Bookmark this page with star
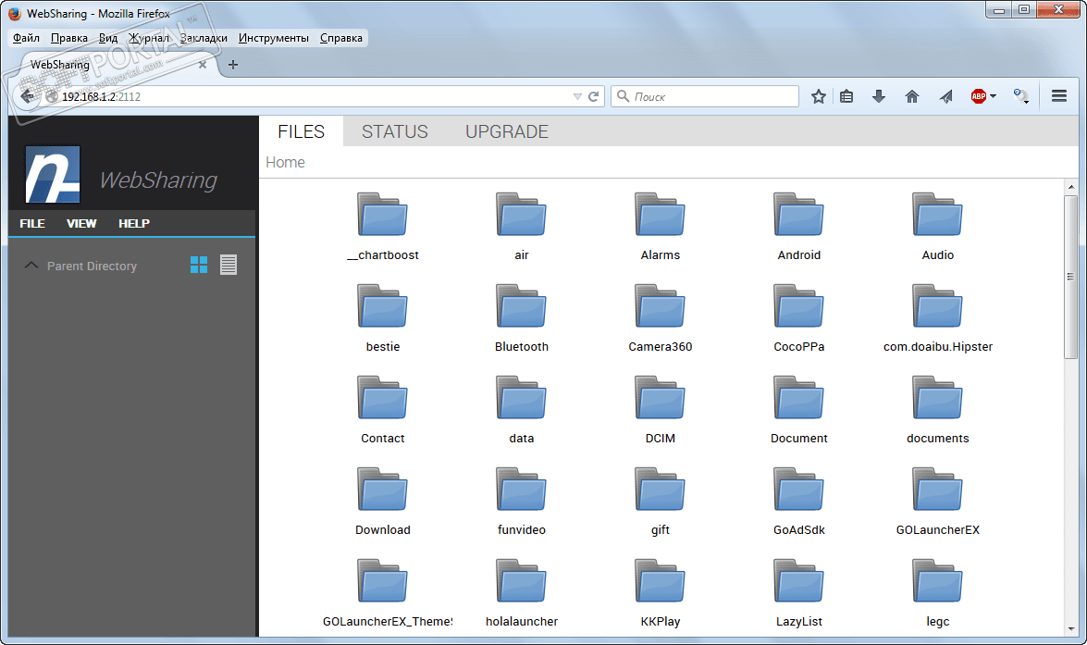Screen dimensions: 1087x645 coord(818,96)
